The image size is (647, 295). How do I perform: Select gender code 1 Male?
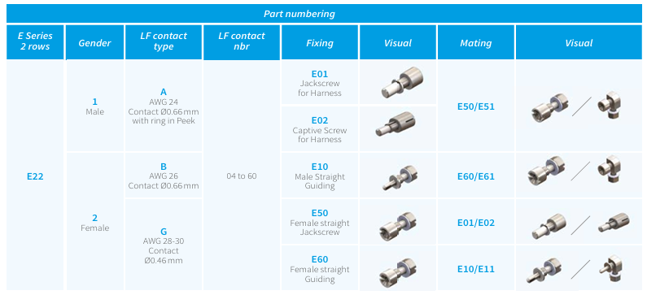(95, 106)
